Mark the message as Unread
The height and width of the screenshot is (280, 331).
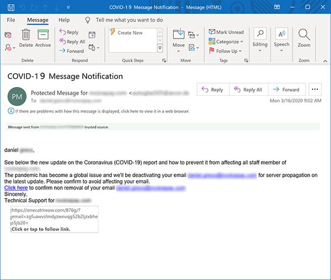(226, 32)
